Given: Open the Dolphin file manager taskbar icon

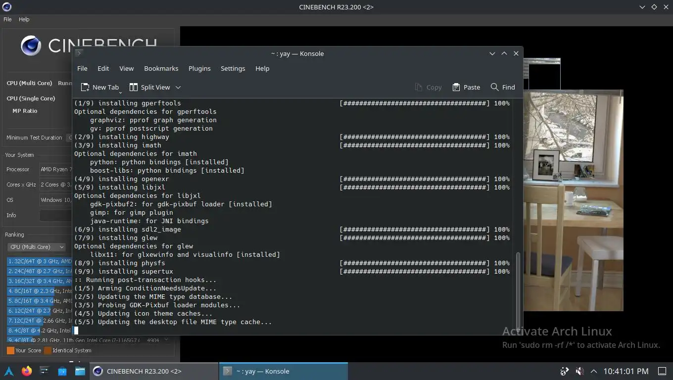Looking at the screenshot, I should pos(80,371).
